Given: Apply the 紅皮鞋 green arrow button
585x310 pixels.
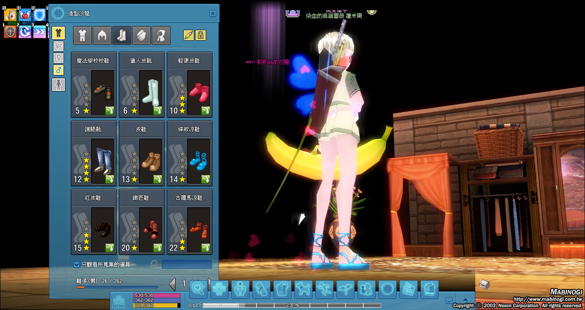Looking at the screenshot, I should pos(110,248).
